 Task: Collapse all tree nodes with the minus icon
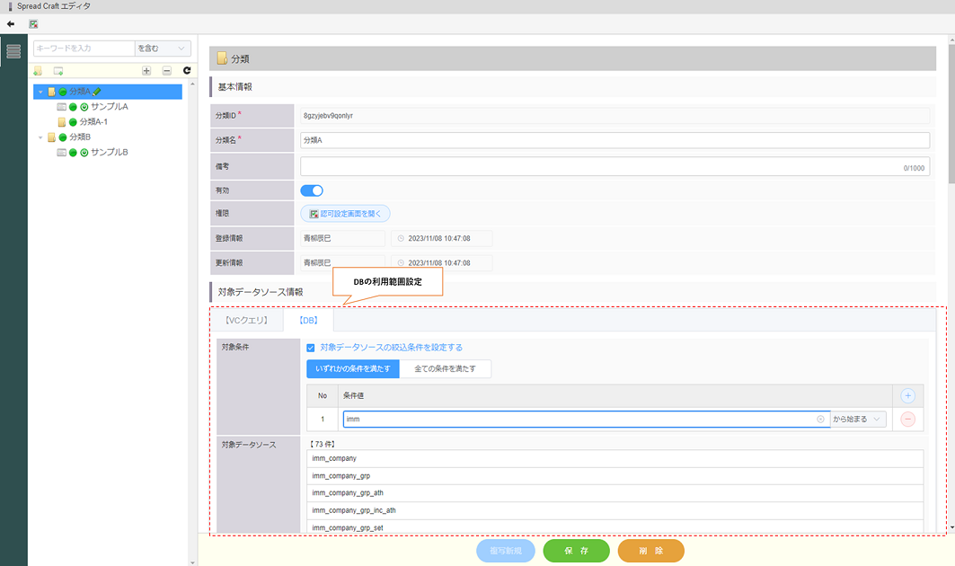pyautogui.click(x=166, y=70)
